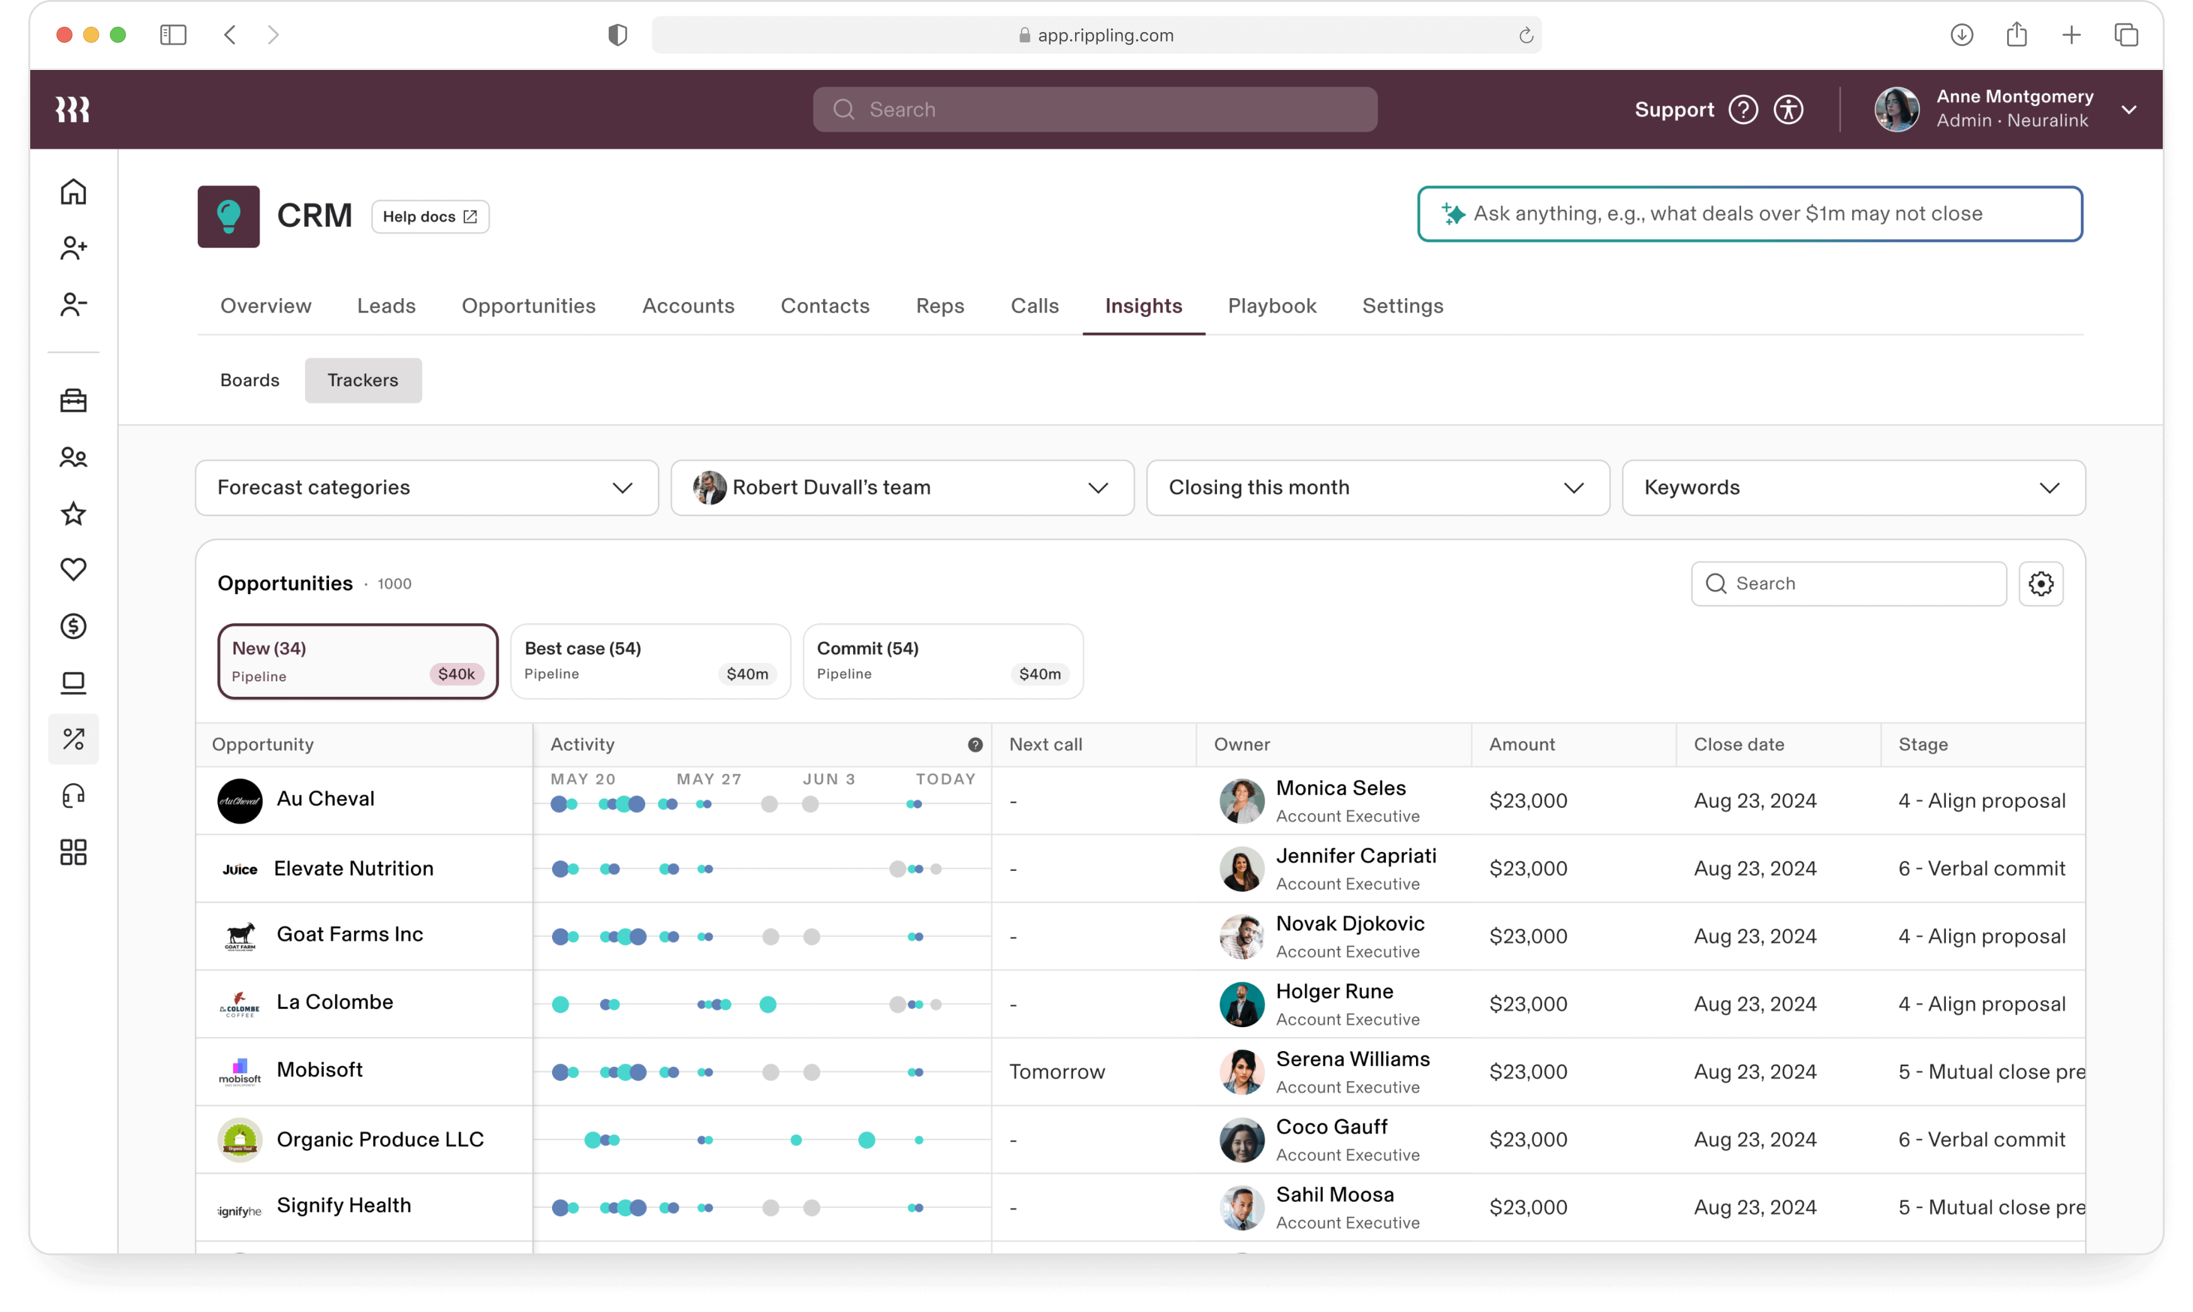The image size is (2193, 1312).
Task: Open the Mobisoft opportunity
Action: coord(319,1070)
